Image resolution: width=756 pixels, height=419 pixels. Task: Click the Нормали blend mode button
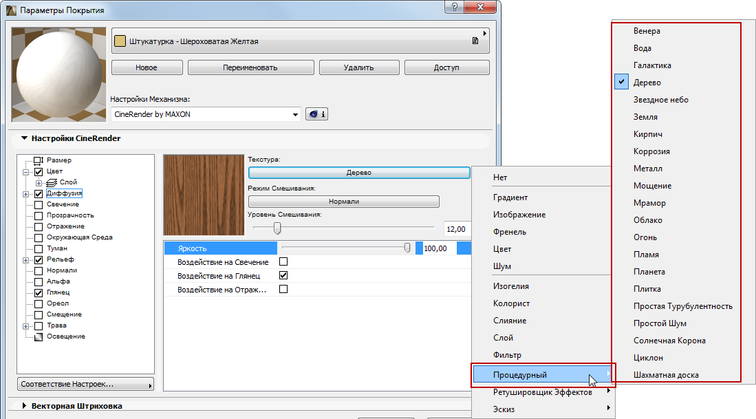pos(344,202)
